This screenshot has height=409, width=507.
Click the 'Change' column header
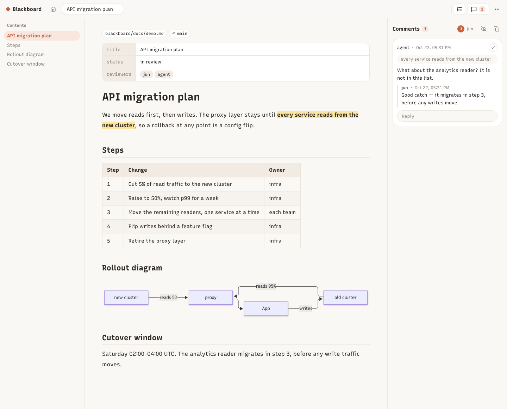pyautogui.click(x=194, y=170)
